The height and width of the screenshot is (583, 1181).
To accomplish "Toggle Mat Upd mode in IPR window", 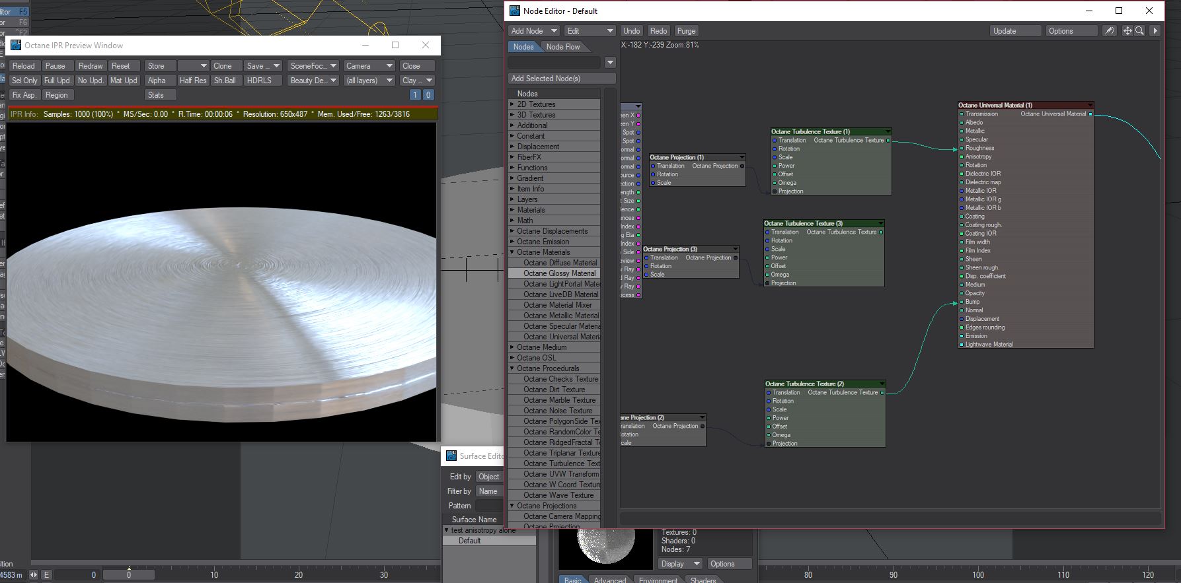I will tap(124, 81).
